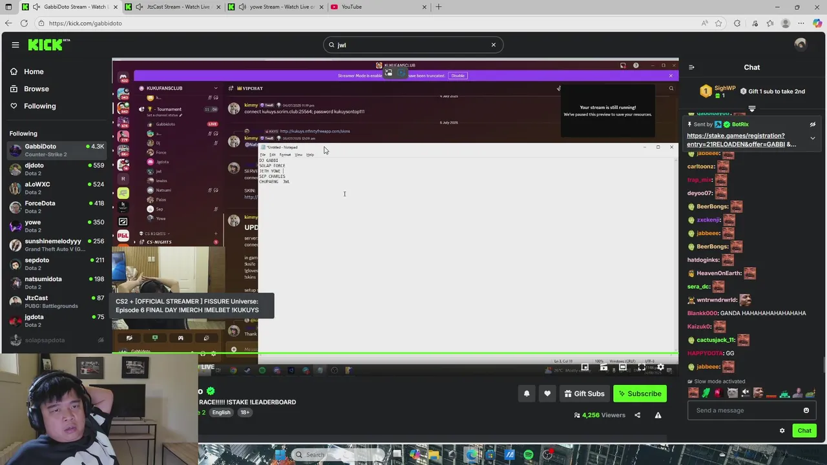Screen dimensions: 827x465
Task: Expand the pinned message with the chevron
Action: pos(813,138)
